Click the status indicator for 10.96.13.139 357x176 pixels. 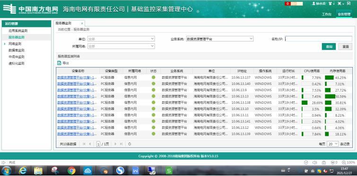click(154, 134)
